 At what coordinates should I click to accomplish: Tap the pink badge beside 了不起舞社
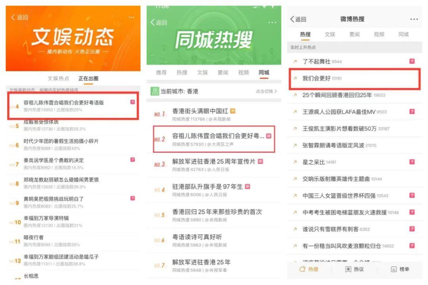412,61
